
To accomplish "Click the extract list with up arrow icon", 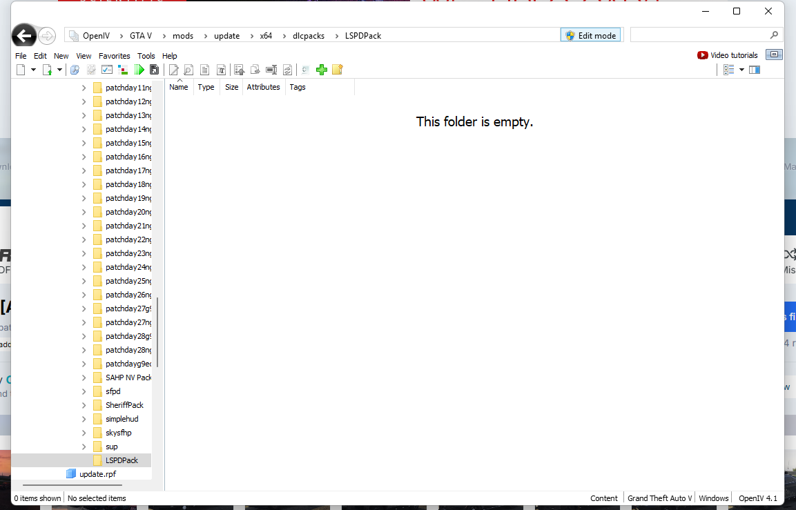I will click(x=239, y=70).
